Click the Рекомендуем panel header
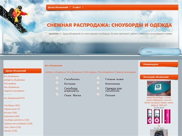The height and width of the screenshot is (136, 182). (159, 64)
